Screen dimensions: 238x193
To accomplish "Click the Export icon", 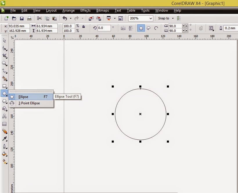I will [x=99, y=19].
